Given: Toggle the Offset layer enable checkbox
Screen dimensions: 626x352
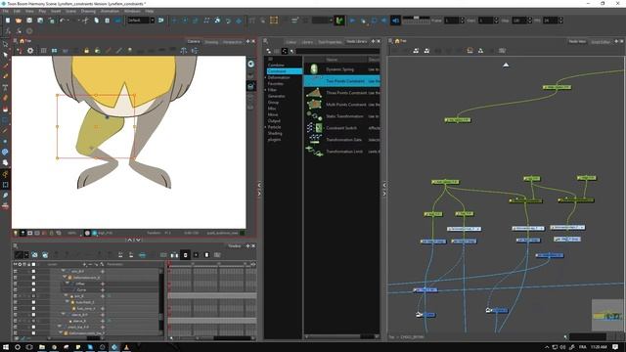Looking at the screenshot, I should [x=33, y=284].
